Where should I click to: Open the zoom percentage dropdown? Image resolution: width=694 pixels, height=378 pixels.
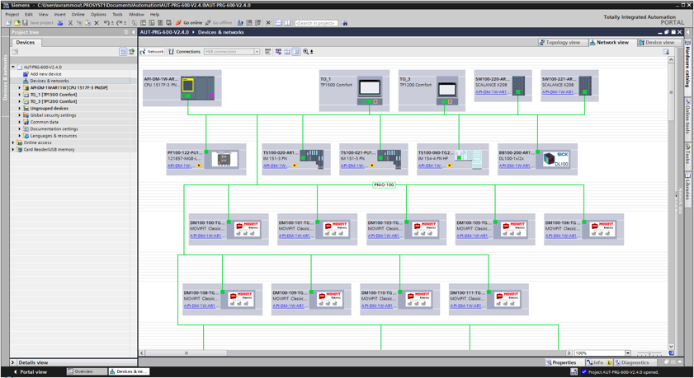628,352
